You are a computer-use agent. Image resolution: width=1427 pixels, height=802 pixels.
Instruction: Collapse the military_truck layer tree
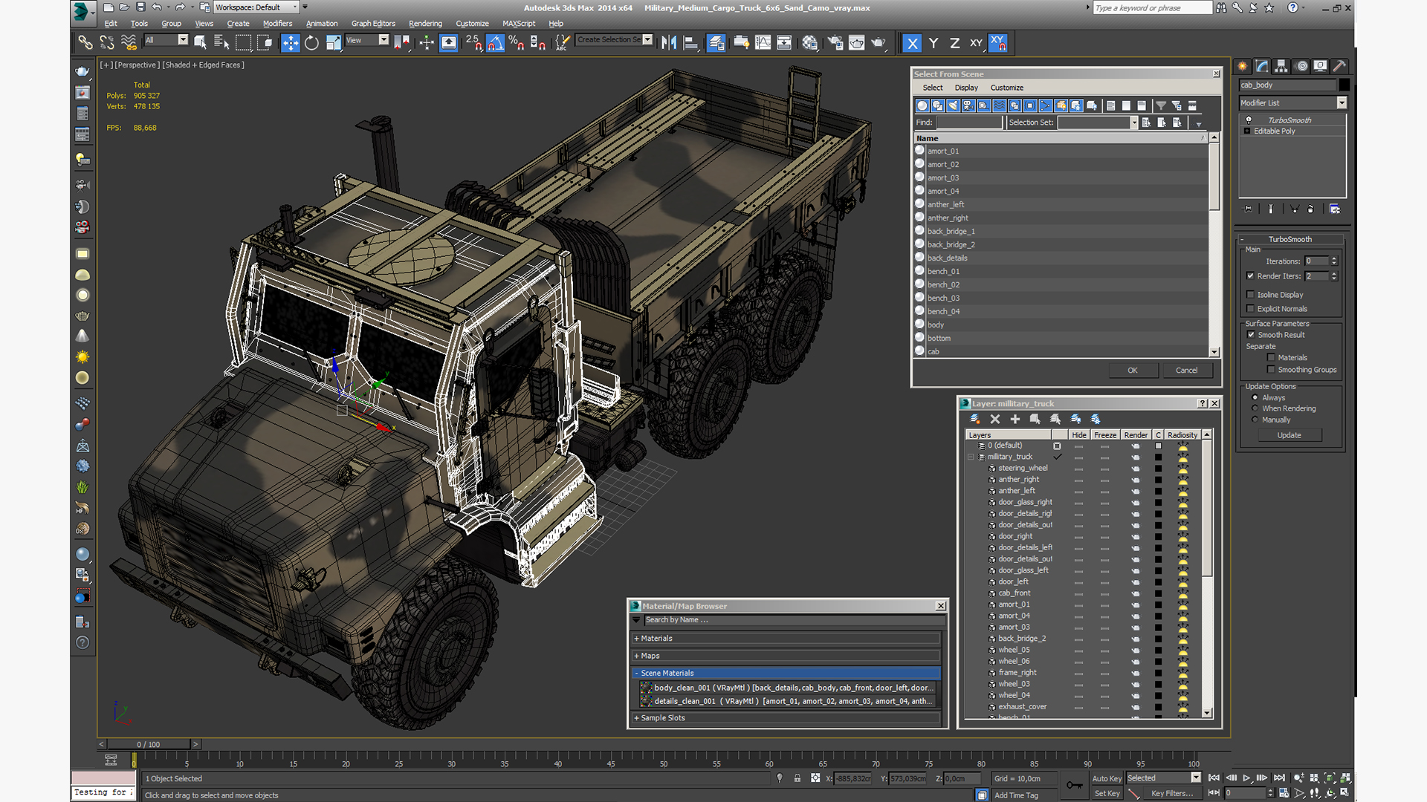[971, 457]
